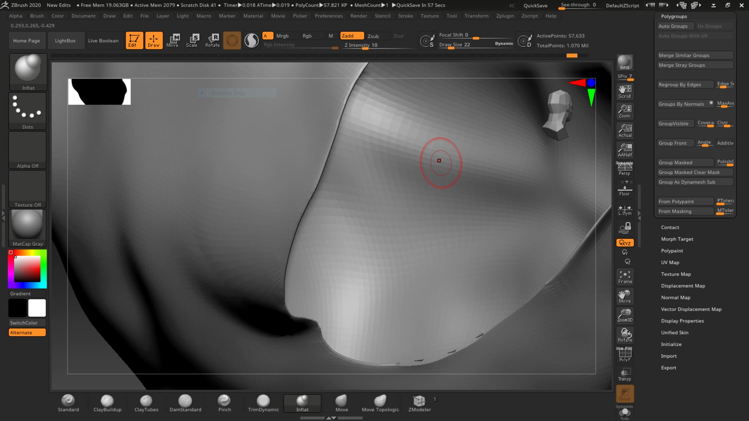Toggle the Symmetry Xyz axis
Image resolution: width=749 pixels, height=421 pixels.
point(625,242)
